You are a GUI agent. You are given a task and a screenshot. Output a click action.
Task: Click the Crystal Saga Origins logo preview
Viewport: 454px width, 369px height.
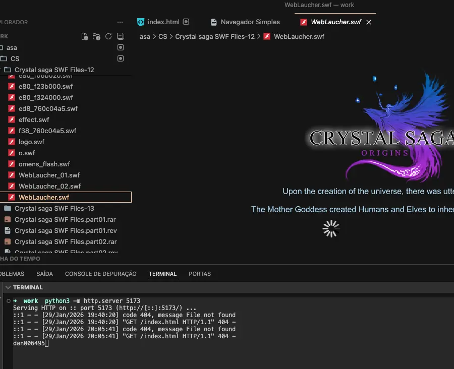(380, 128)
